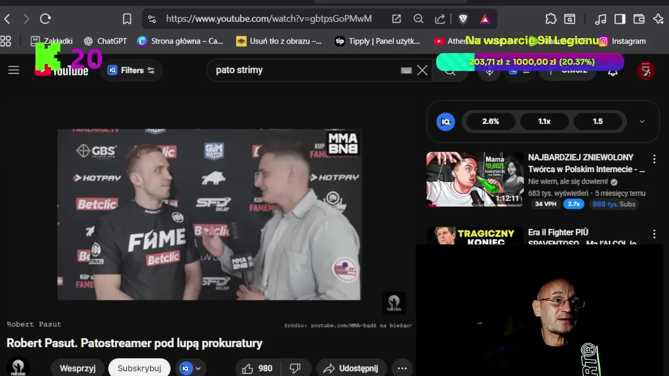Open the YouTube hamburger guide menu

(14, 70)
